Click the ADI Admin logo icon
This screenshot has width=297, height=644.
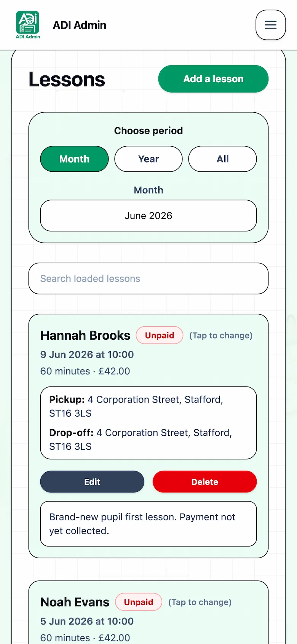(x=28, y=25)
